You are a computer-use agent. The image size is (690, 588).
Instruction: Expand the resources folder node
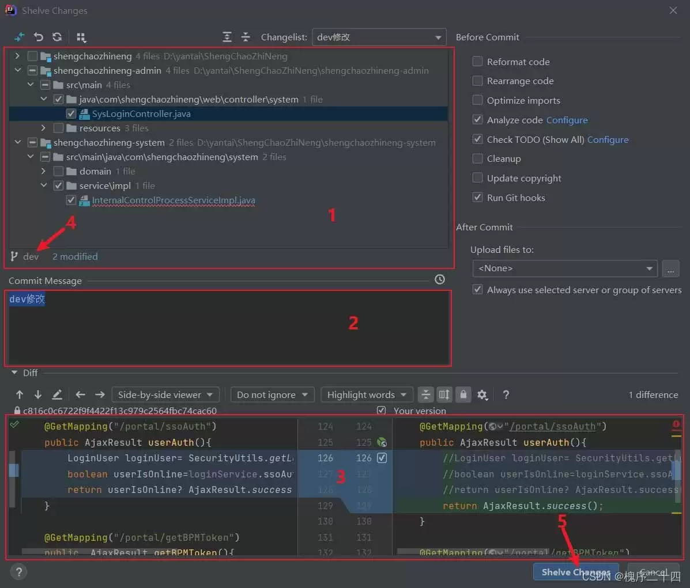(x=43, y=128)
